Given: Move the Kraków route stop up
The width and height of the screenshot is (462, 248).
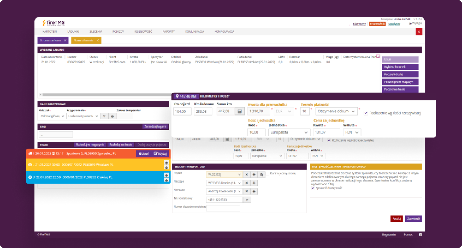Looking at the screenshot, I should point(166,175).
